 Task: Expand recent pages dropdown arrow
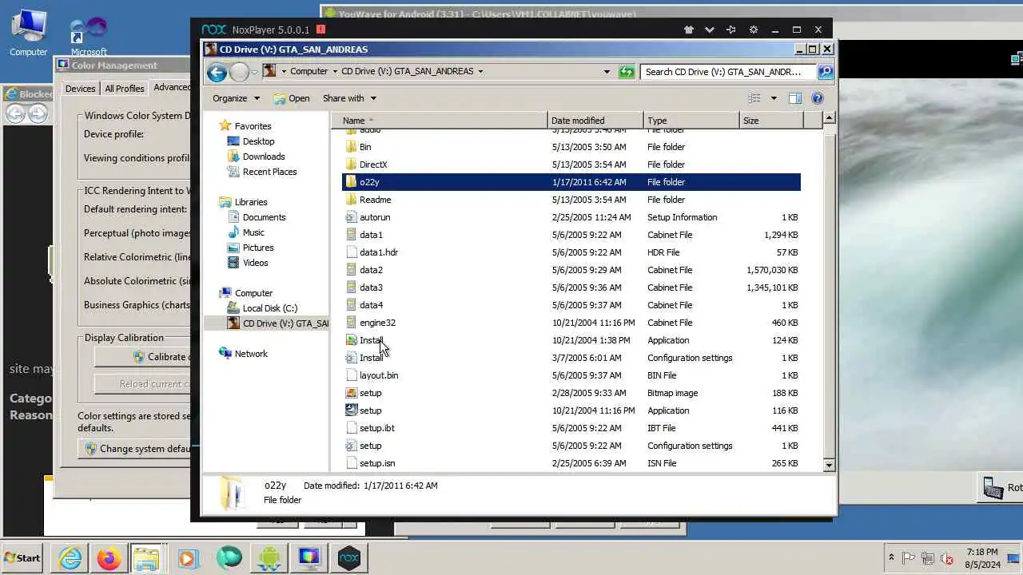point(254,72)
